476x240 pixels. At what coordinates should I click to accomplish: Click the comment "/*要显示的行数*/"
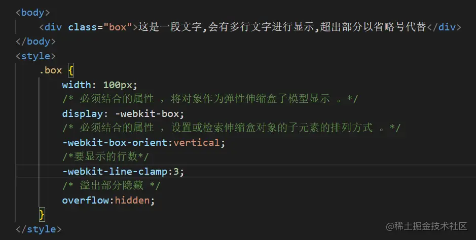click(105, 156)
